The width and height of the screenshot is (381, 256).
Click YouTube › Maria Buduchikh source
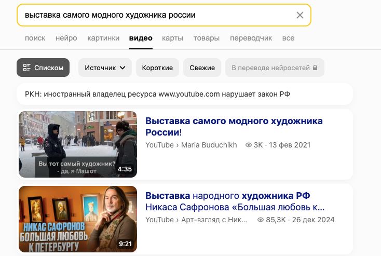[x=191, y=145]
